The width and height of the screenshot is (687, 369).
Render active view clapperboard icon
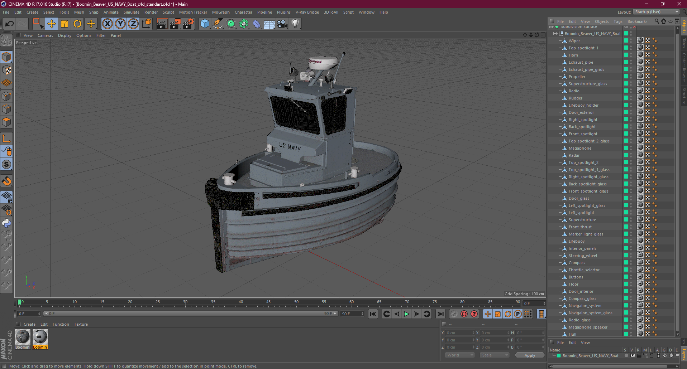(162, 24)
